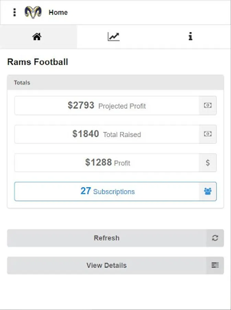Open the 27 Subscriptions row
Image resolution: width=231 pixels, height=310 pixels.
point(107,191)
